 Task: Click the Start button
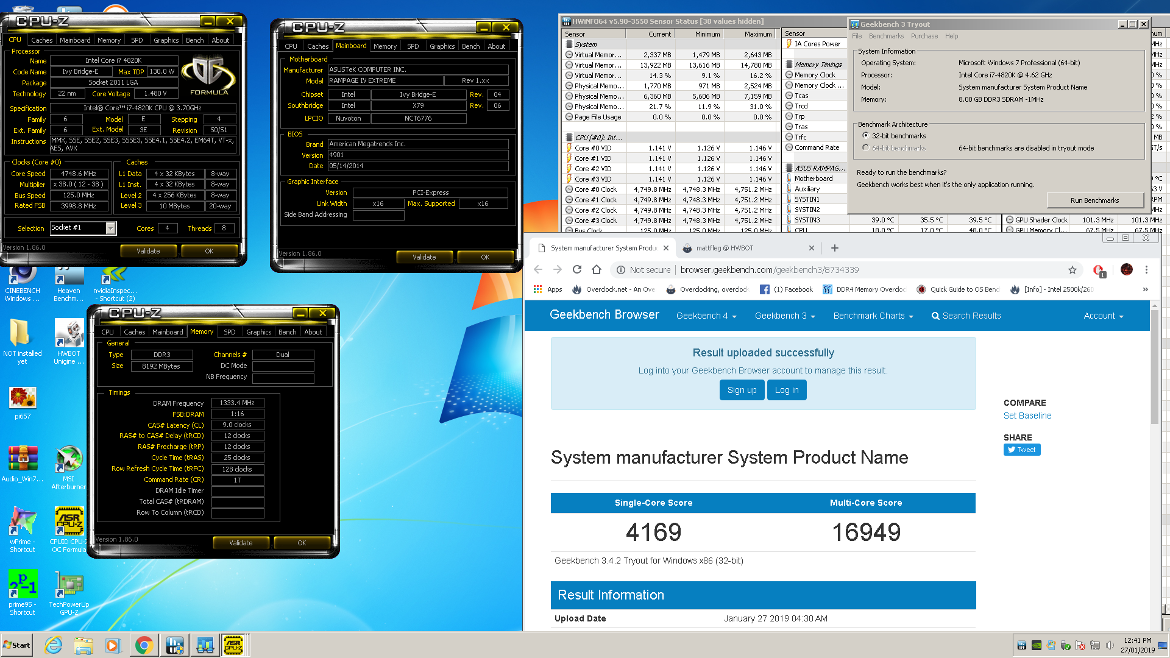[x=16, y=645]
